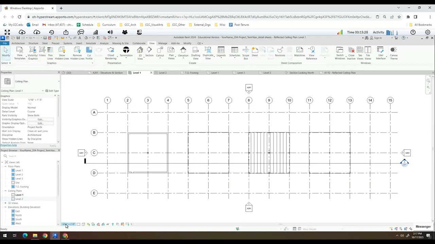Viewport: 435px width, 244px height.
Task: Toggle the Canvas Theme
Action: tap(394, 53)
